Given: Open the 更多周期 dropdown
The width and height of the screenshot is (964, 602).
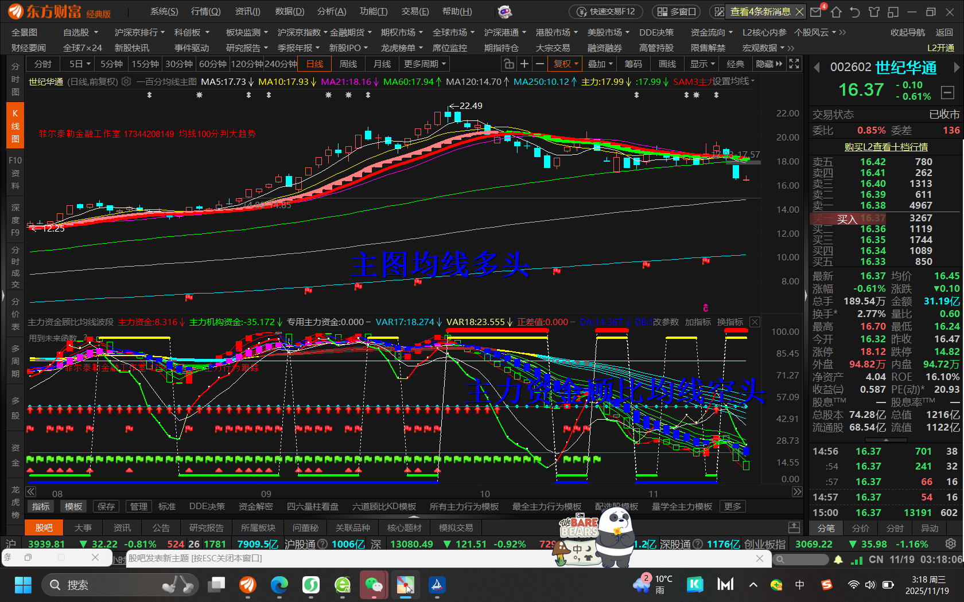Looking at the screenshot, I should (425, 64).
